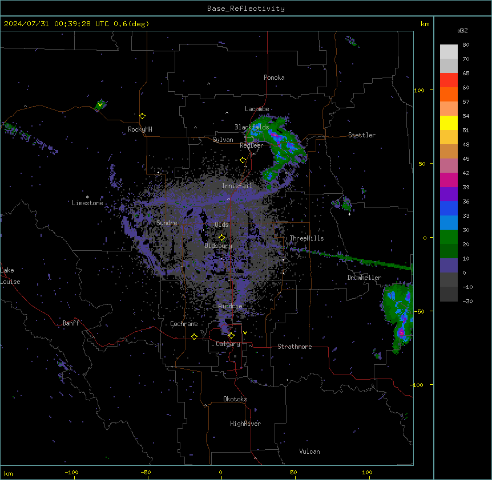Click the yellow diamond between Olds and Didsbury
The height and width of the screenshot is (480, 492).
tap(221, 238)
